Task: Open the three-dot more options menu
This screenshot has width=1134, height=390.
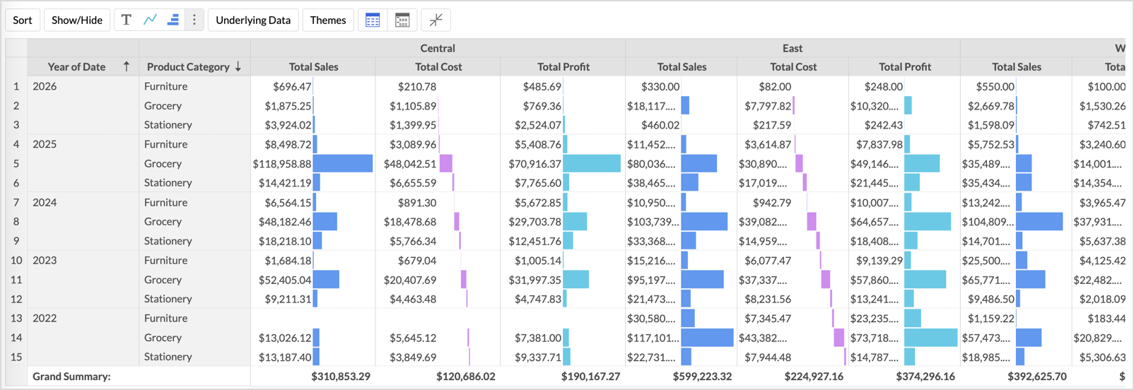Action: (x=194, y=20)
